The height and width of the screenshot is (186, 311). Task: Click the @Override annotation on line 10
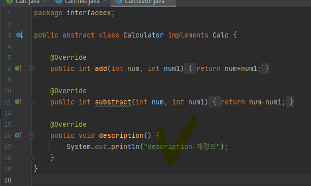pyautogui.click(x=68, y=91)
